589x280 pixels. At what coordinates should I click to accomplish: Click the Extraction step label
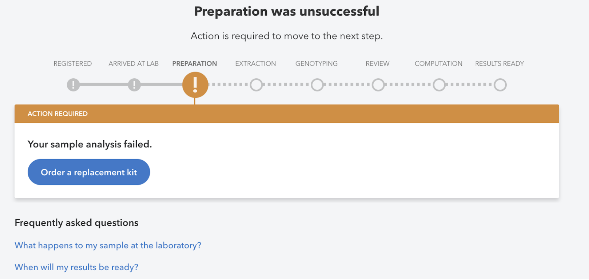(x=255, y=63)
